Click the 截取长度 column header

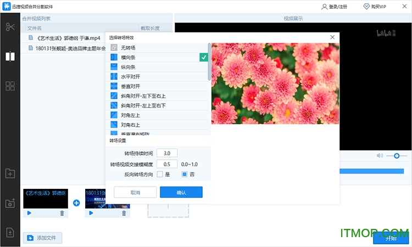click(150, 28)
